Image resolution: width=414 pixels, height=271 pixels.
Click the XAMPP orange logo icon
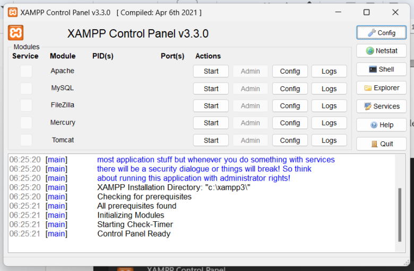16,33
